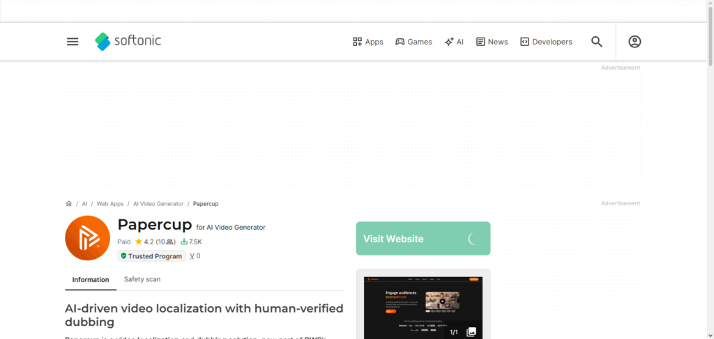This screenshot has height=339, width=714.
Task: Go to the AI section
Action: 454,42
